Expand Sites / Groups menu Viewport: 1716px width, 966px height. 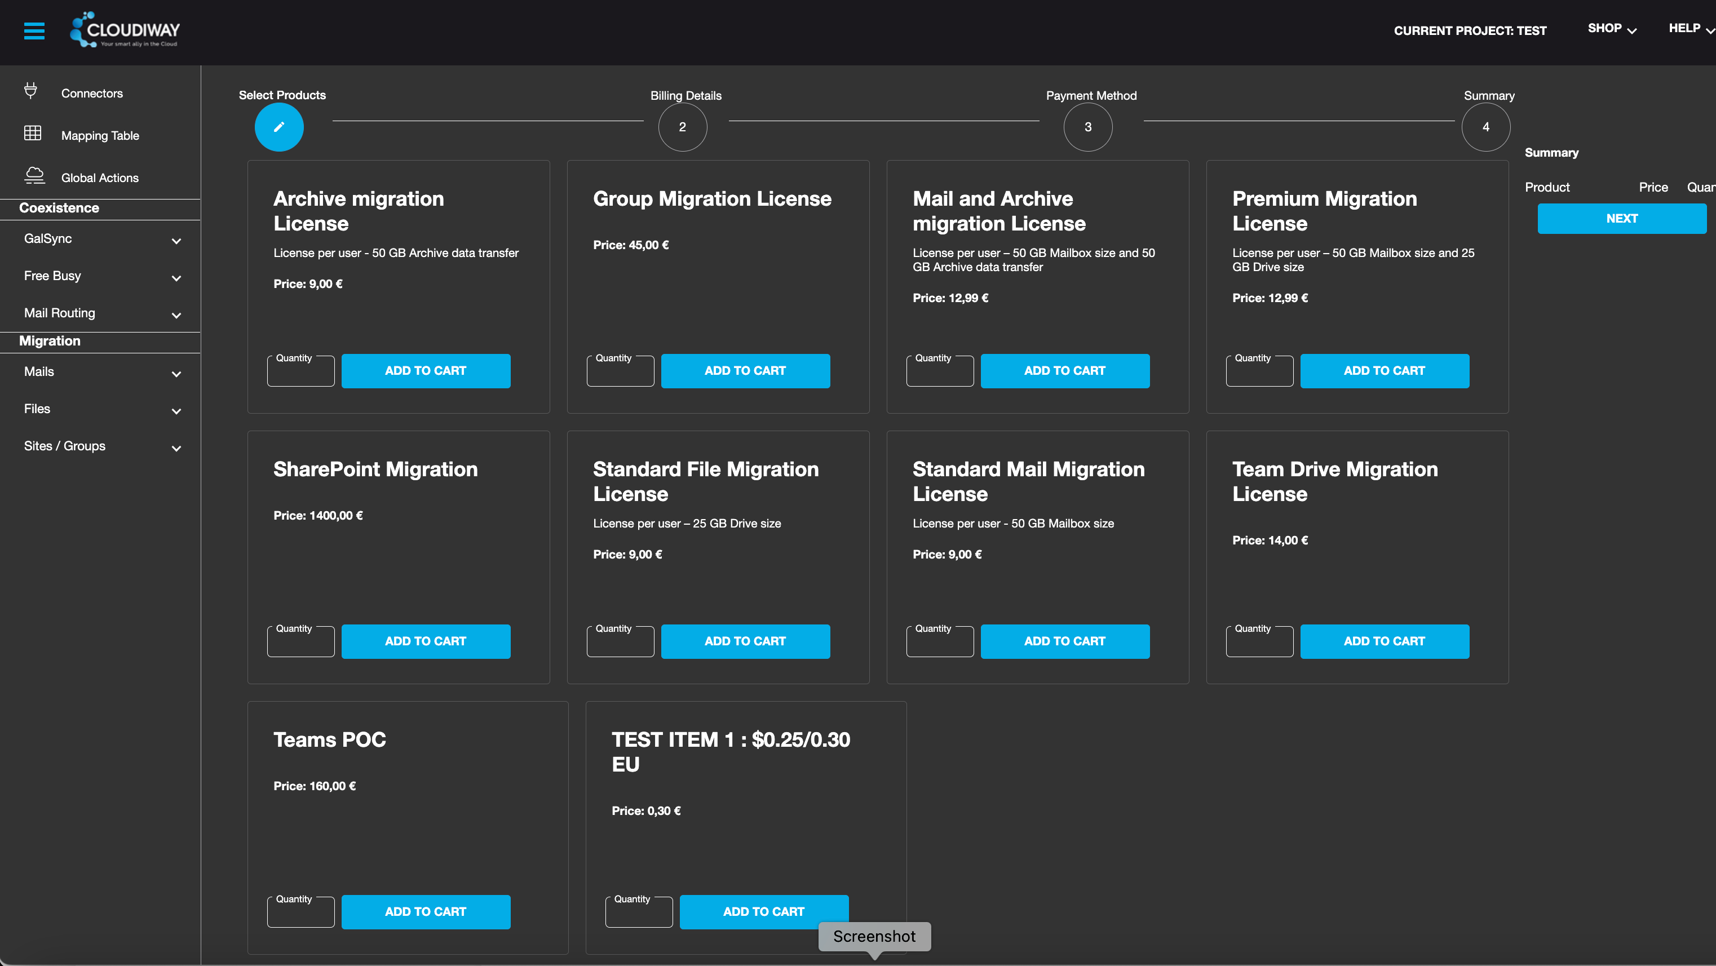[176, 449]
